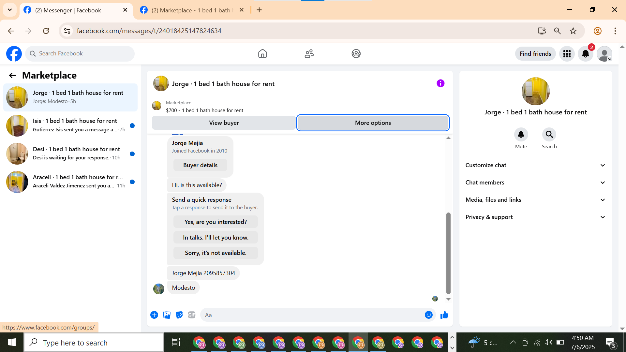Open the Friends icon in top navigation
Viewport: 626px width, 352px height.
coord(309,53)
